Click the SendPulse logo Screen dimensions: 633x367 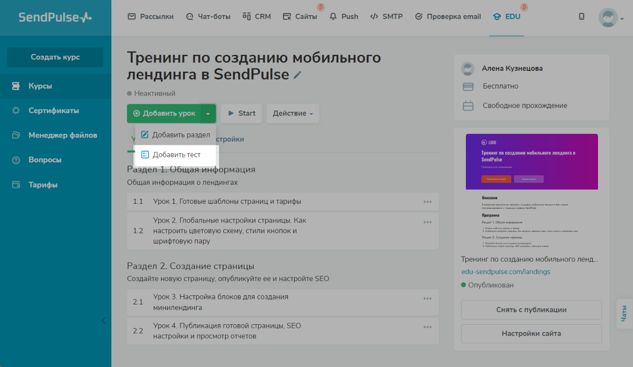pyautogui.click(x=55, y=17)
